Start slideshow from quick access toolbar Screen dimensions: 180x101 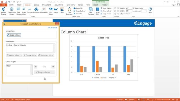pyautogui.click(x=17, y=2)
